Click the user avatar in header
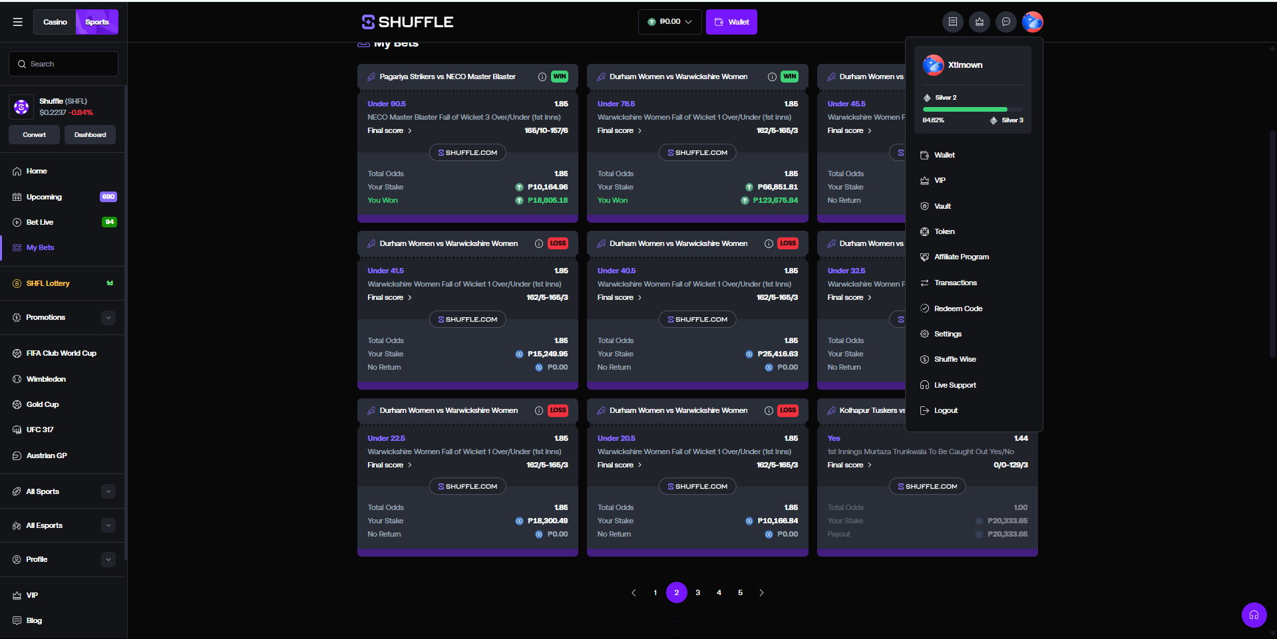Image resolution: width=1277 pixels, height=639 pixels. click(1033, 22)
